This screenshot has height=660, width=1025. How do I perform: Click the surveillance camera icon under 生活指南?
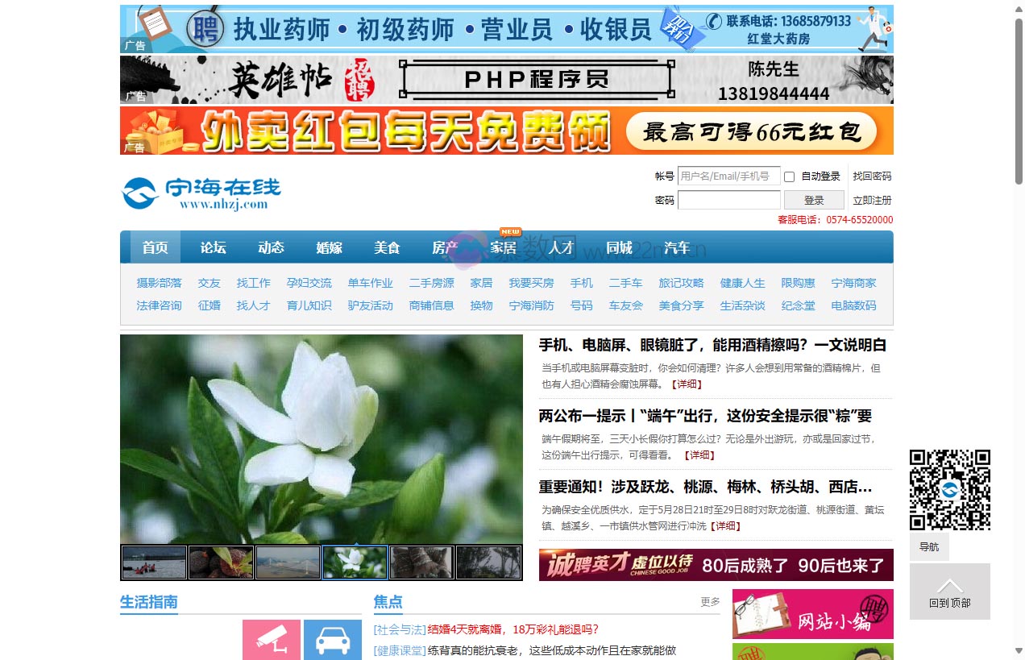[x=271, y=641]
